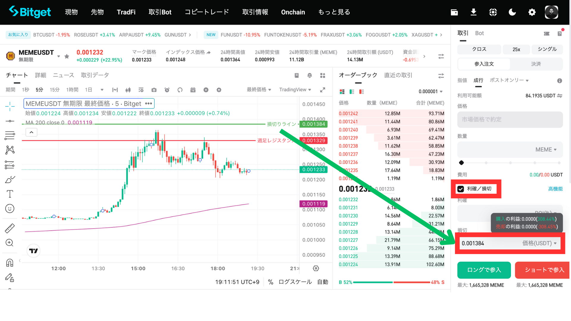The image size is (571, 321).
Task: Toggle ログスケール on the chart
Action: (295, 282)
